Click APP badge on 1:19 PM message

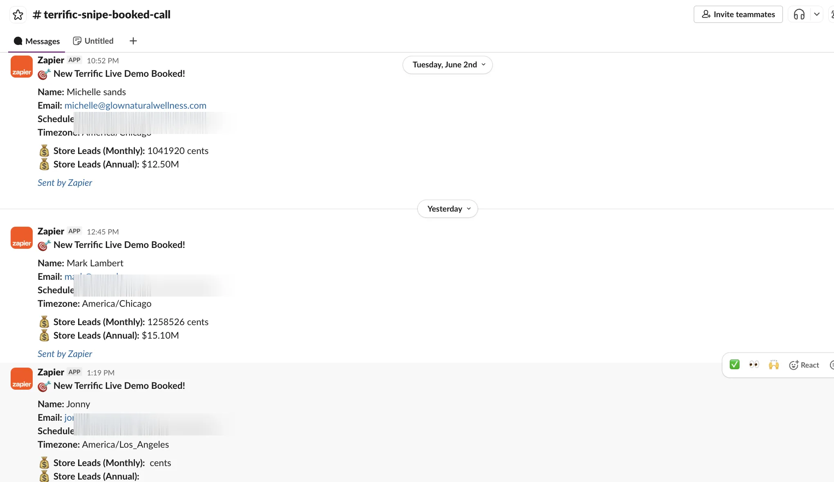click(x=74, y=372)
